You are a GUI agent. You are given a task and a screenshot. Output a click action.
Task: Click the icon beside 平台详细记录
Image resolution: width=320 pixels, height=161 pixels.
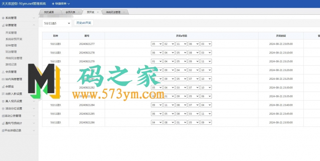3,131
